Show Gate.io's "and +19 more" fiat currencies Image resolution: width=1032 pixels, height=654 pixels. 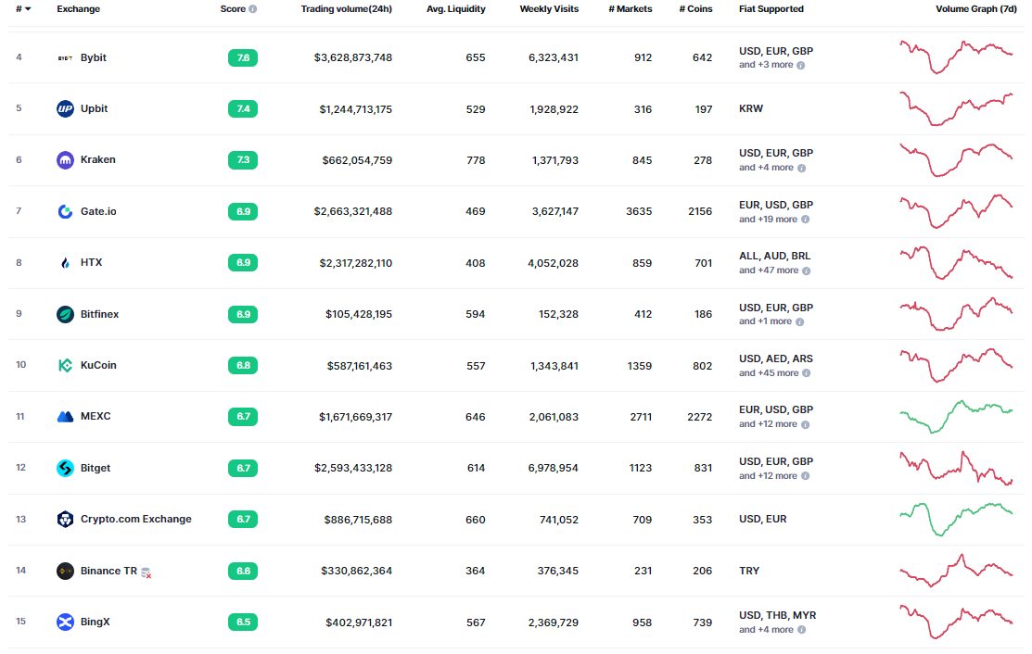tap(774, 220)
